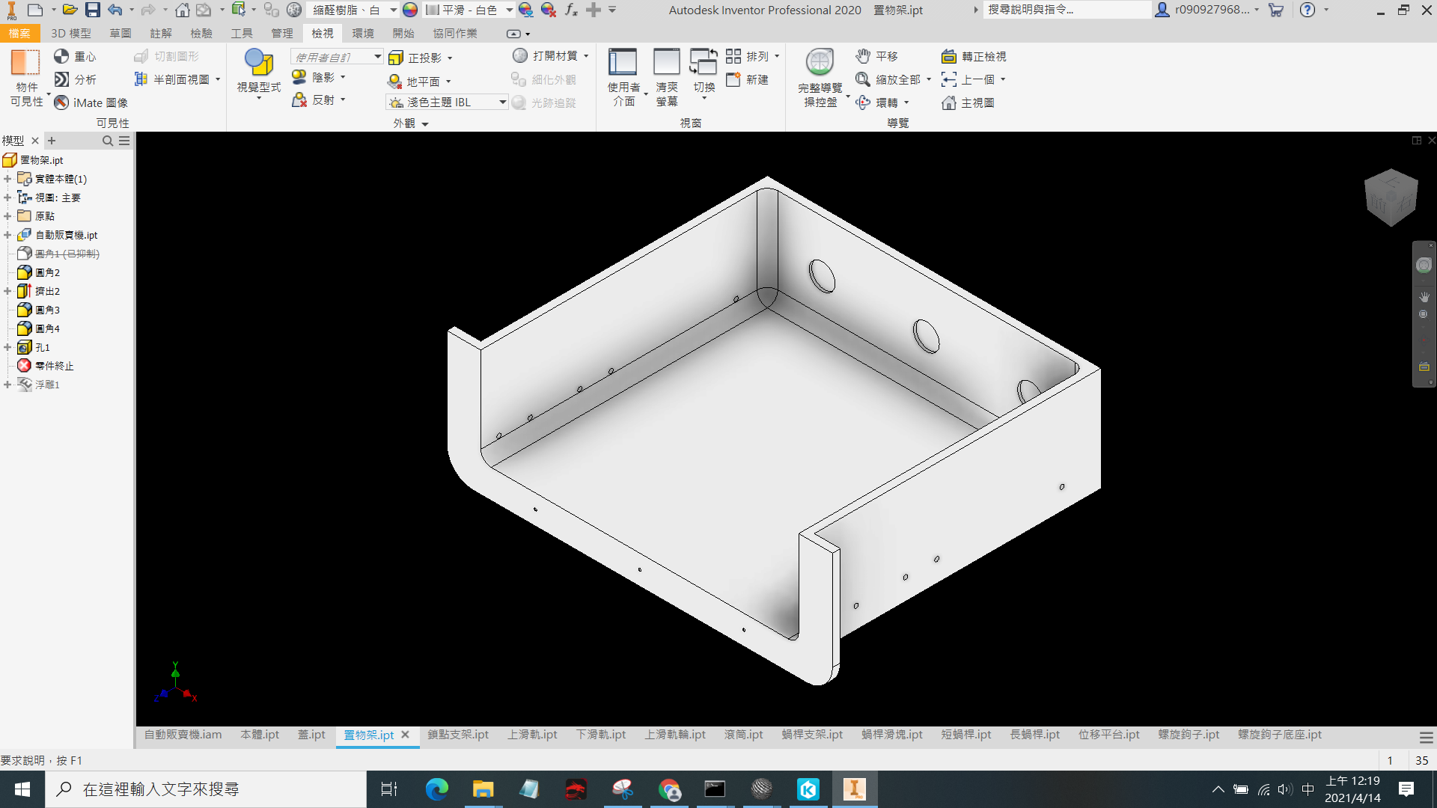Toggle 反射 reflections display
Viewport: 1437px width, 808px height.
coord(299,100)
